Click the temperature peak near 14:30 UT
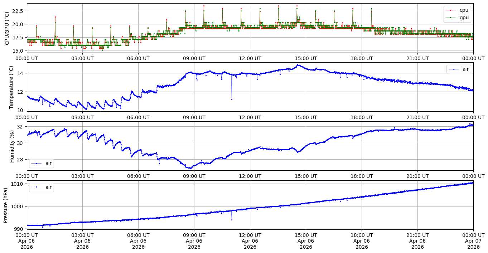The image size is (488, 253). (x=297, y=65)
